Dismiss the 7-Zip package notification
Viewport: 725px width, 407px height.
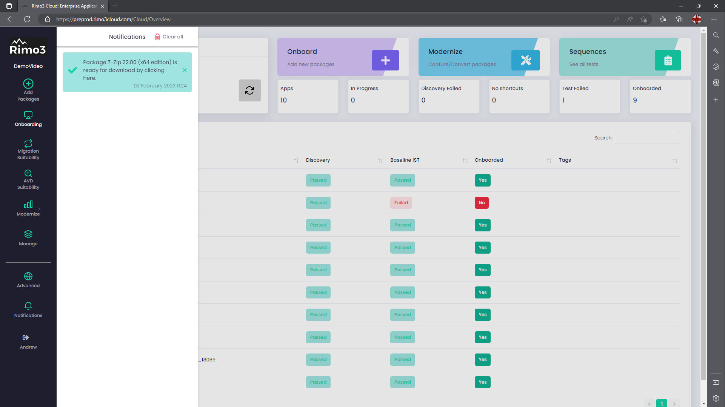pyautogui.click(x=185, y=70)
